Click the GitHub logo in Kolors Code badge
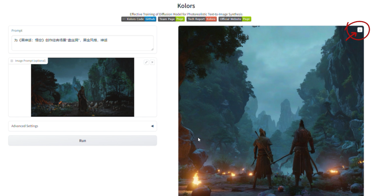The width and height of the screenshot is (376, 196). pyautogui.click(x=124, y=19)
